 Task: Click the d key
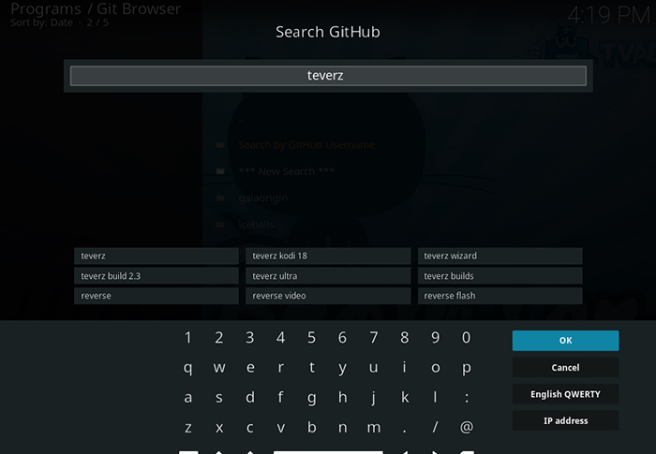click(250, 397)
